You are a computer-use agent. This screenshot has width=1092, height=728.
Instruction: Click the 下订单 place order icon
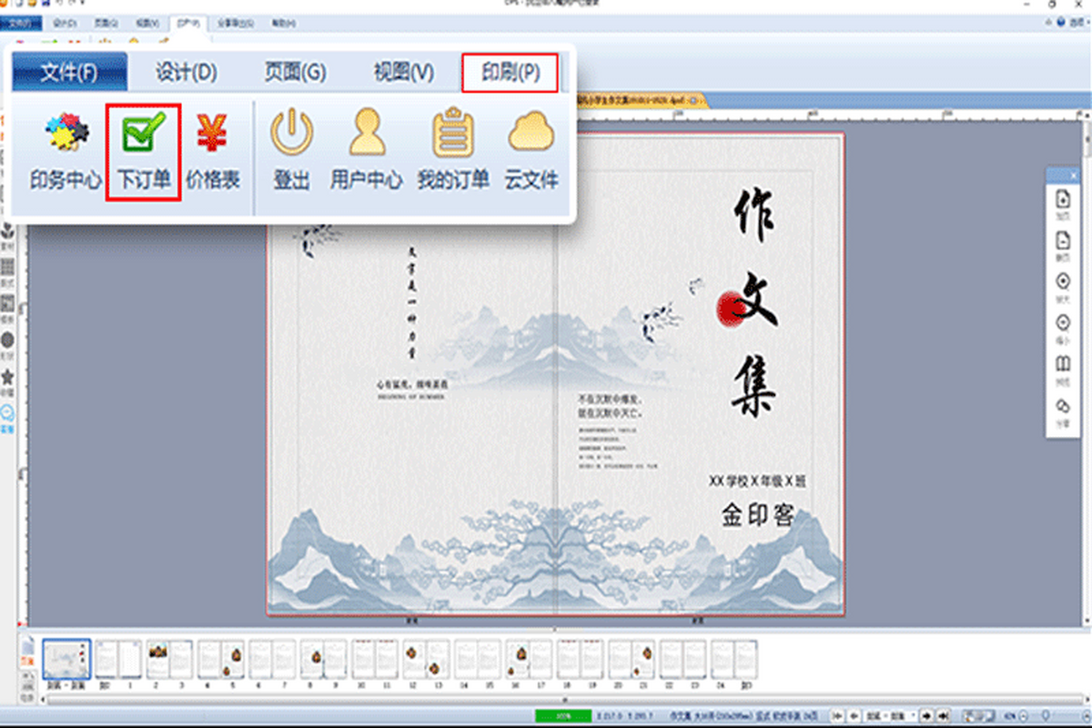tap(144, 152)
